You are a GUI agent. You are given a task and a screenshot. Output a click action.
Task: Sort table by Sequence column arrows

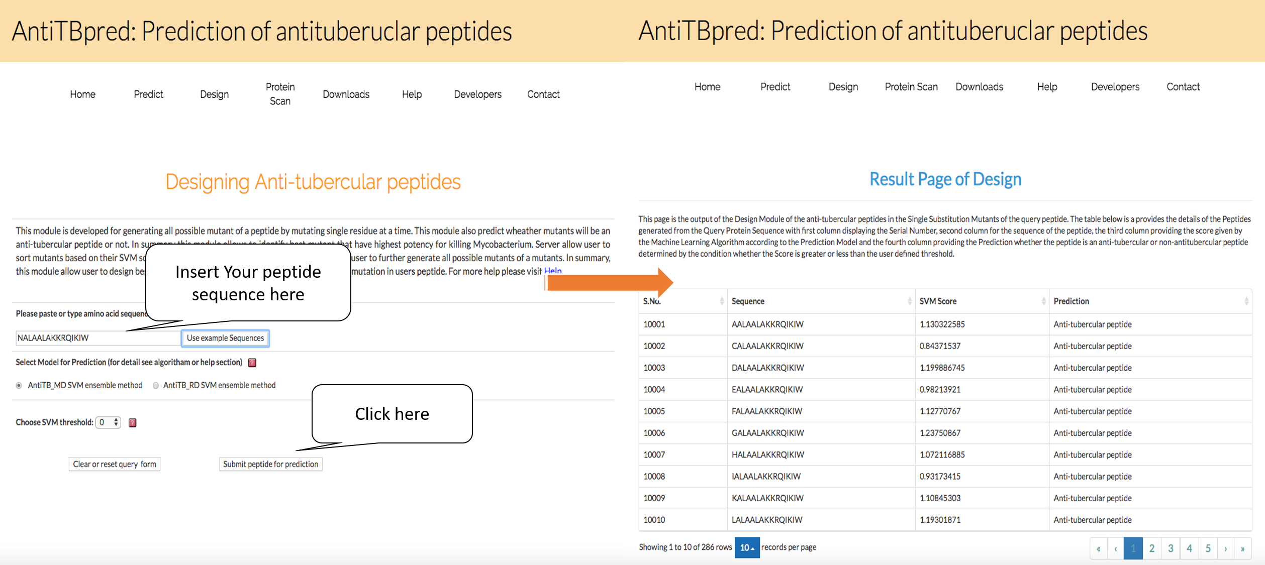(909, 301)
